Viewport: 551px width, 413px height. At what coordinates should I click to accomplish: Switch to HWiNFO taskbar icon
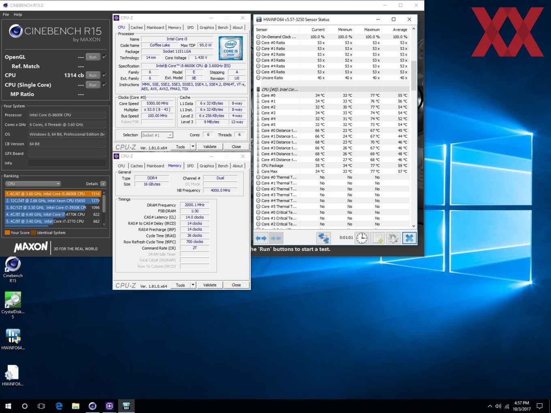point(126,406)
